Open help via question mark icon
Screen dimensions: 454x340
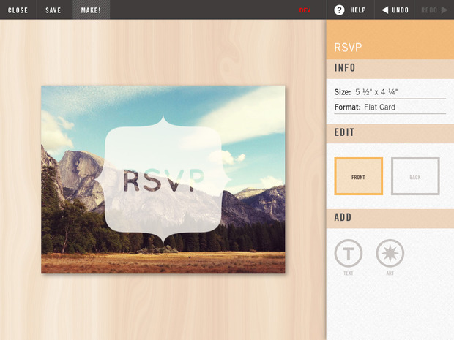click(x=340, y=10)
